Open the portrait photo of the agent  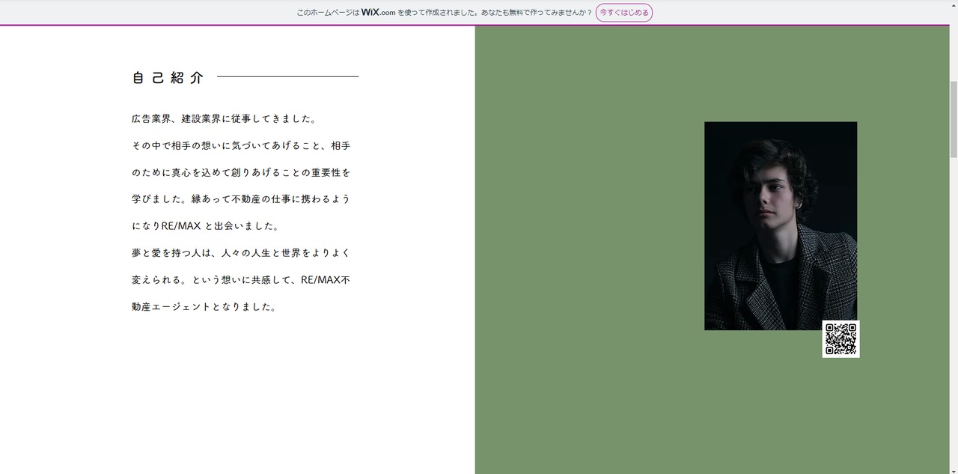tap(781, 225)
